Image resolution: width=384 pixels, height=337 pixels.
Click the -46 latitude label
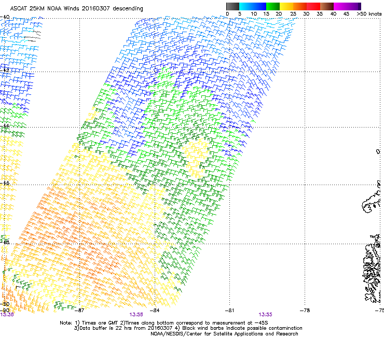pos(5,183)
